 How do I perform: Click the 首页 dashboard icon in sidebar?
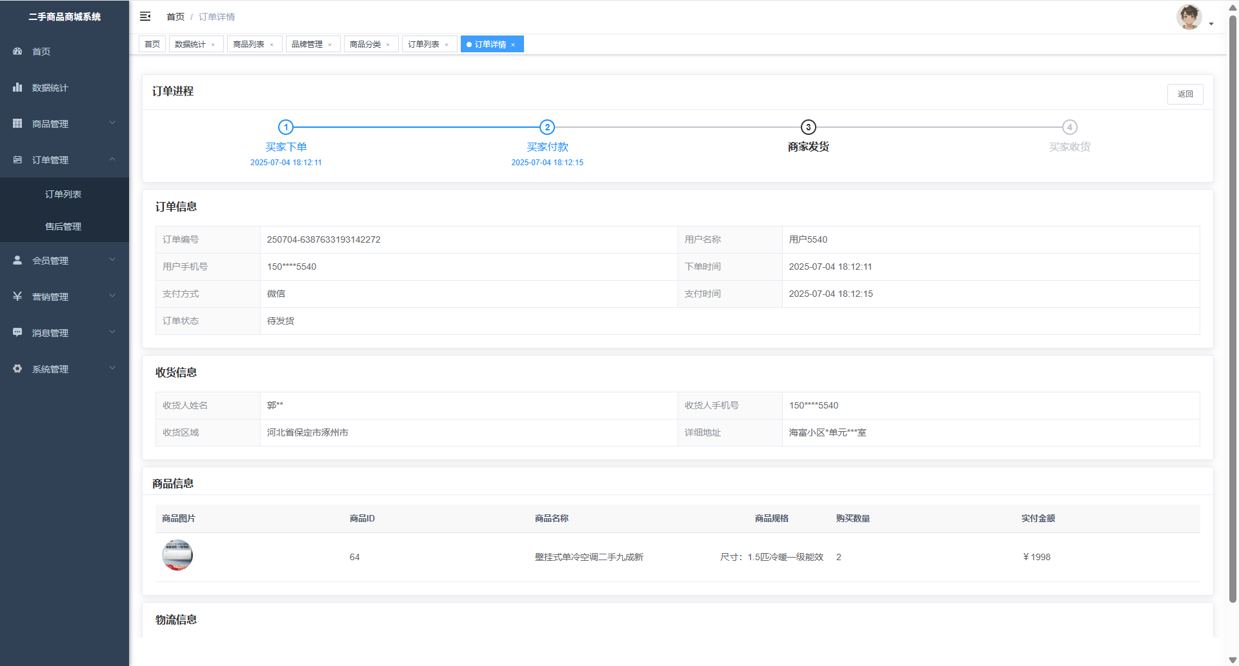17,51
